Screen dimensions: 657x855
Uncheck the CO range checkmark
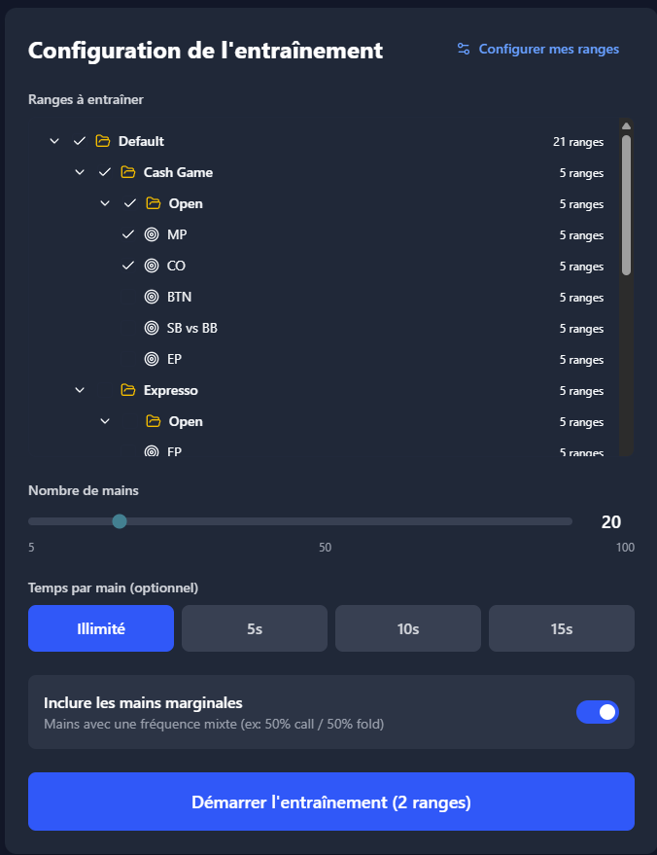click(x=128, y=267)
